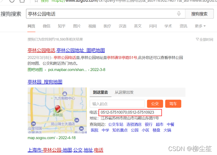Click the phone number 0512-57510070;0512-57510923
The image size is (217, 155).
point(127,113)
